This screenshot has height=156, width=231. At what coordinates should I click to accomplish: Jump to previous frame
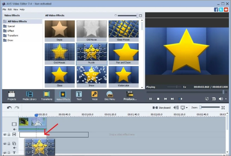[165, 99]
